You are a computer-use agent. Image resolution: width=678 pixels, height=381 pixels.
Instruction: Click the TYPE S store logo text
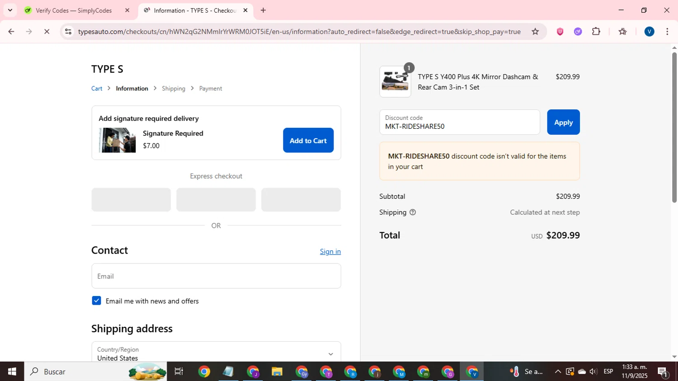pos(107,69)
